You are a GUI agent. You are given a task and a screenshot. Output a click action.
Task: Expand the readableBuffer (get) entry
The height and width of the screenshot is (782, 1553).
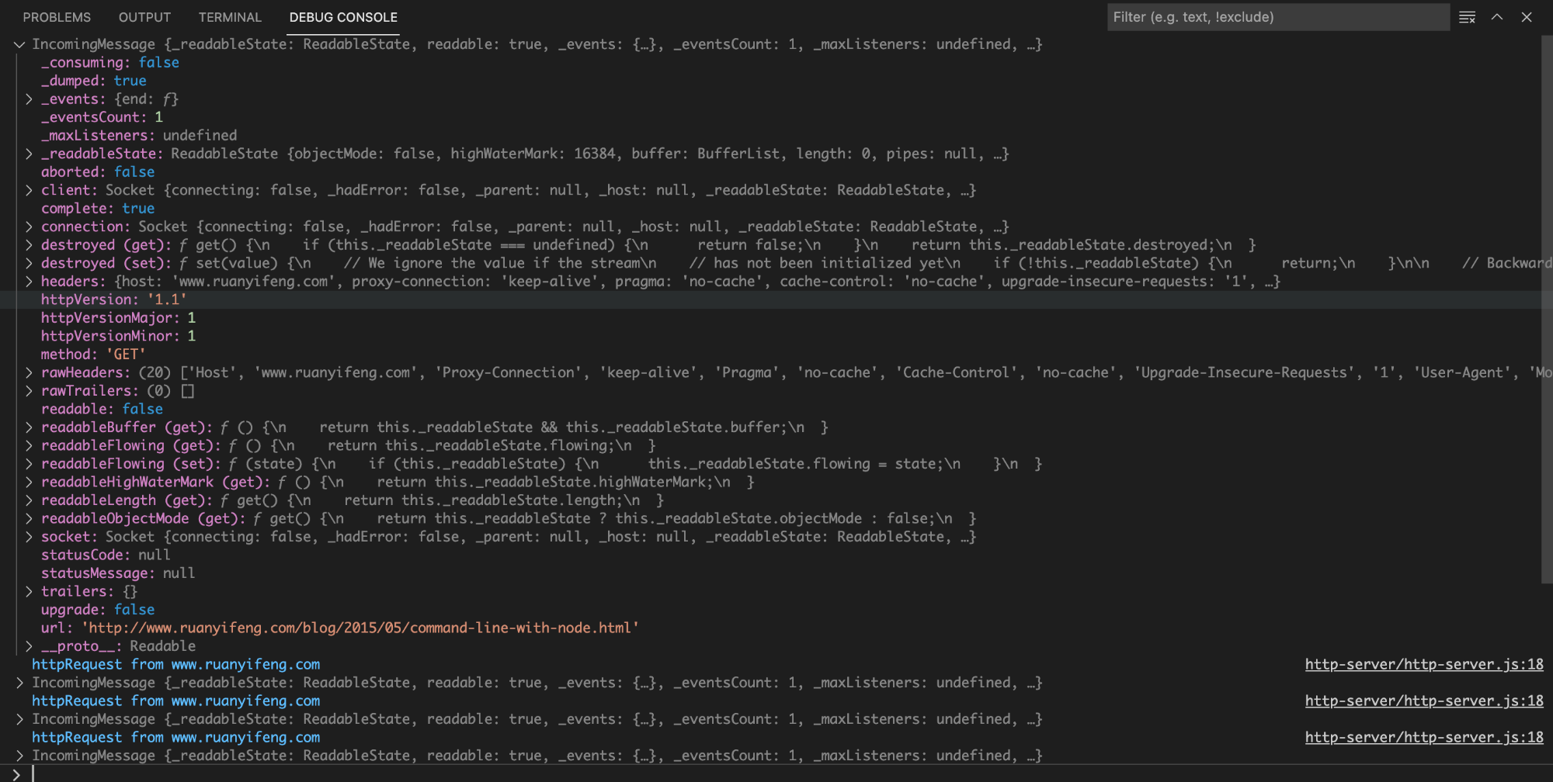29,427
